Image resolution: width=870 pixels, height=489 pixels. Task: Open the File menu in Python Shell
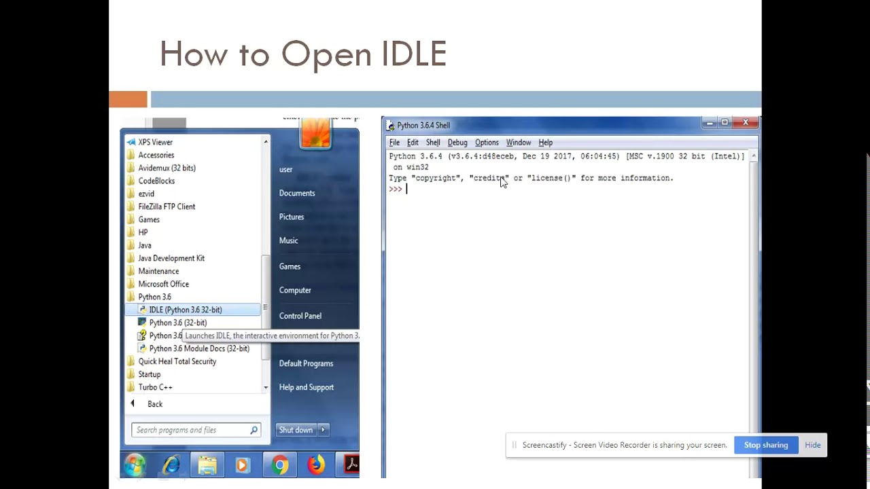pyautogui.click(x=394, y=143)
